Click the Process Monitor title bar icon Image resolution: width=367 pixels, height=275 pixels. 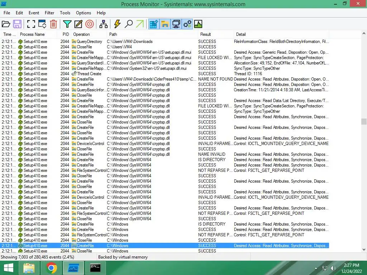[4, 4]
